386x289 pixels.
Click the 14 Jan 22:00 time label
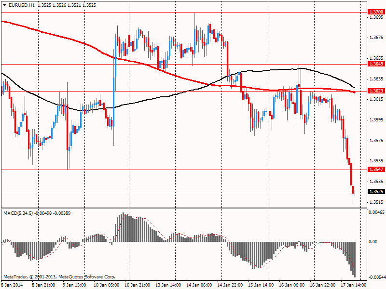(230, 285)
